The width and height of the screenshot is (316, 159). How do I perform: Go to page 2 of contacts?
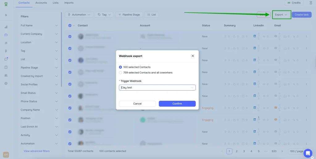coord(237,151)
